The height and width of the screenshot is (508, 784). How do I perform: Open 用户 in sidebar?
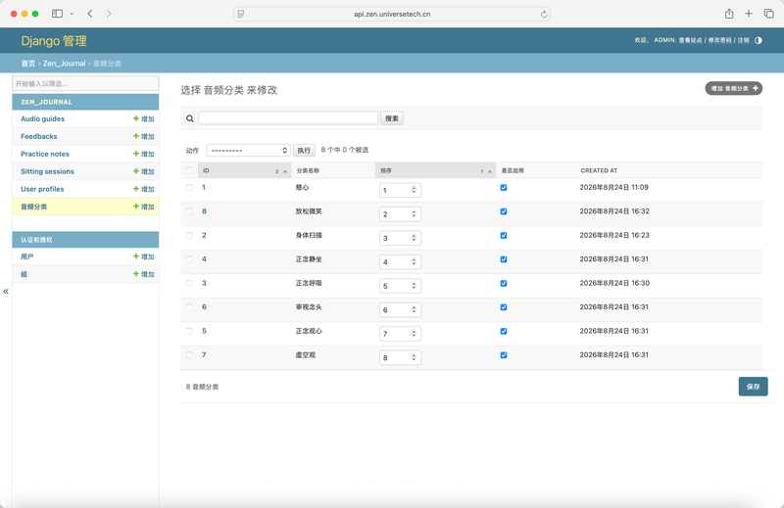[27, 256]
